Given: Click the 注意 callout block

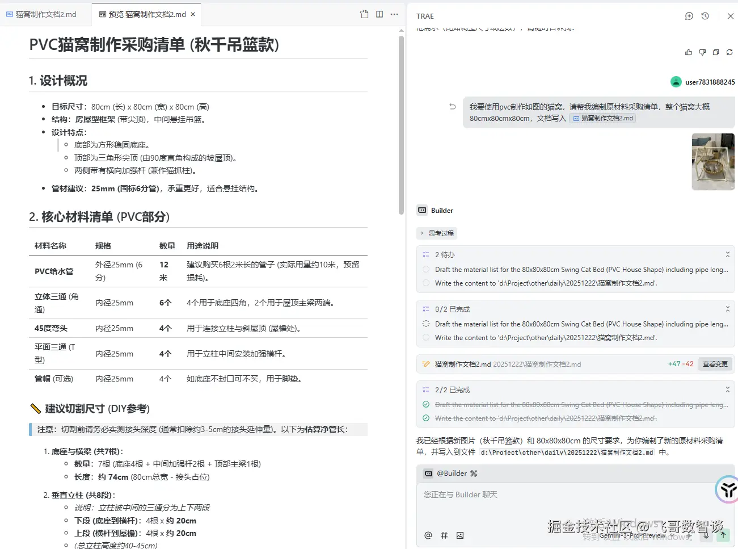Looking at the screenshot, I should tap(199, 429).
